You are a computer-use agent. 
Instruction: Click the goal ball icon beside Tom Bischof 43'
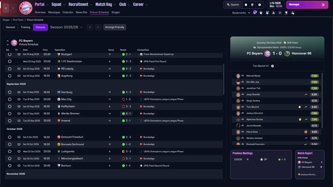click(272, 66)
